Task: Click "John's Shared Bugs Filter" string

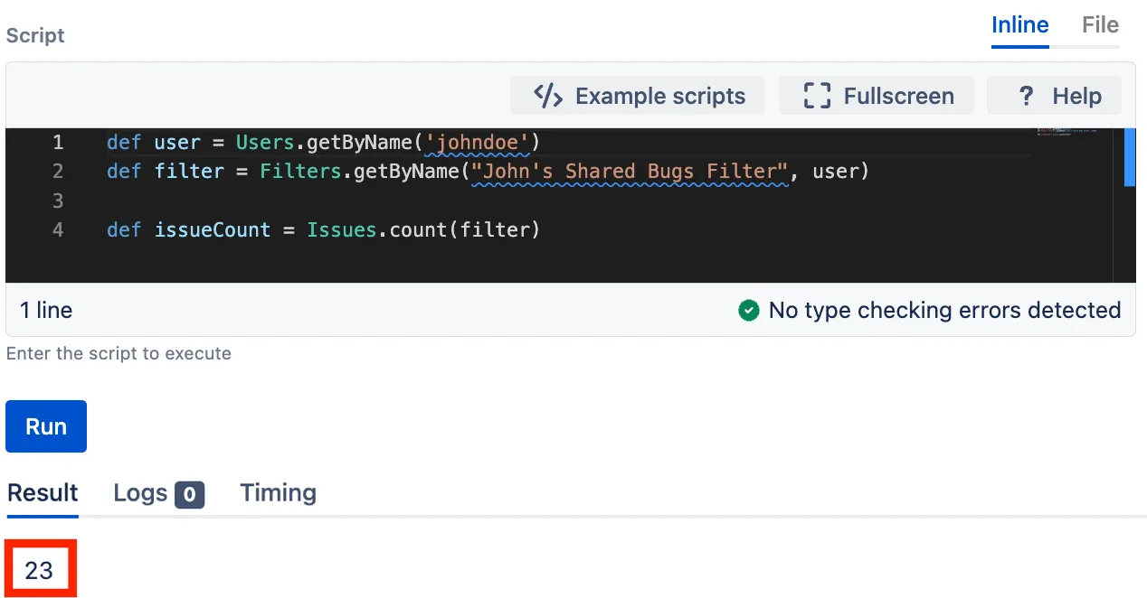Action: (630, 172)
